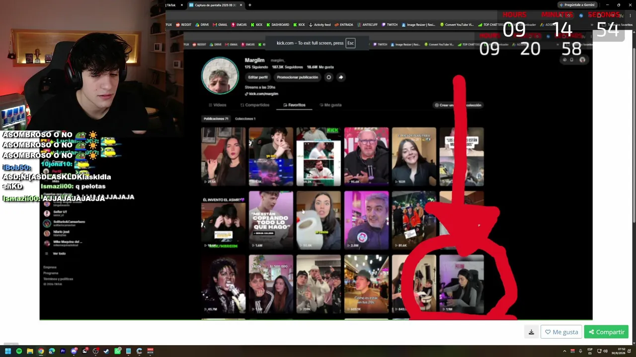The height and width of the screenshot is (357, 636).
Task: Select the Captura de pantalla browser tab
Action: tap(216, 5)
